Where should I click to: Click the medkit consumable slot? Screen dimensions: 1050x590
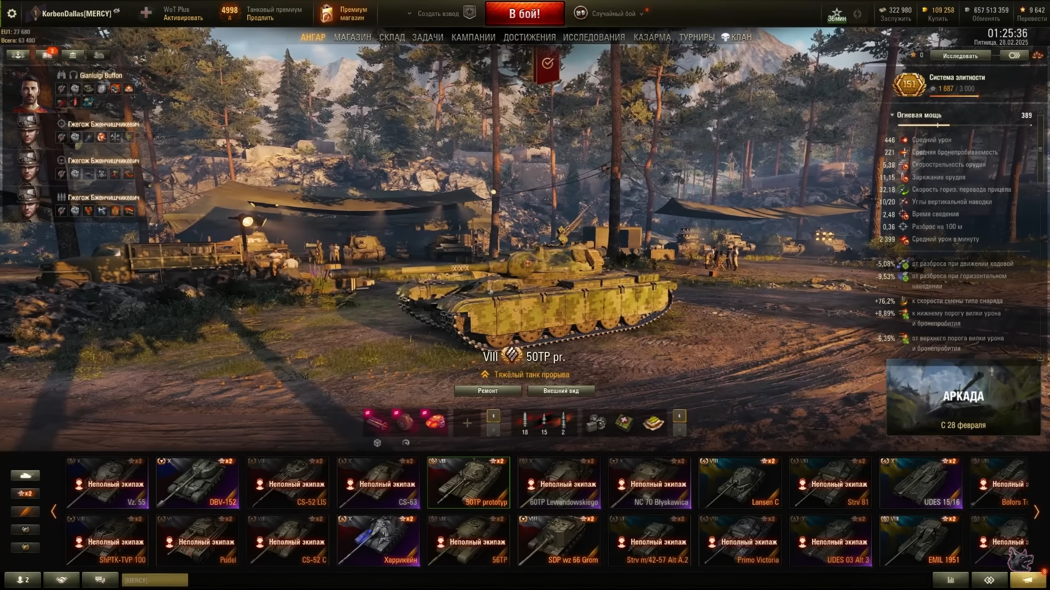pyautogui.click(x=624, y=422)
